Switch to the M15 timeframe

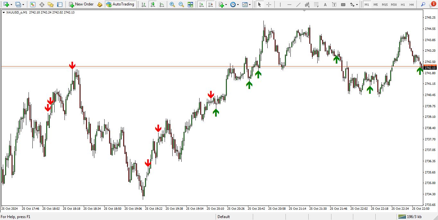coord(384,4)
